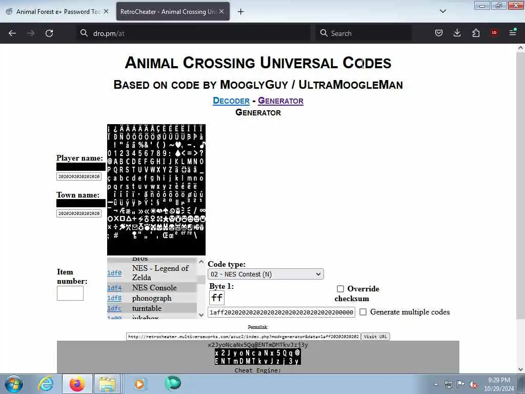
Task: Click NES Console list entry
Action: 154,288
